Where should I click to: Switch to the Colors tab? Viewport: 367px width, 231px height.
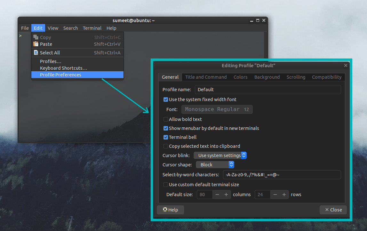point(240,77)
